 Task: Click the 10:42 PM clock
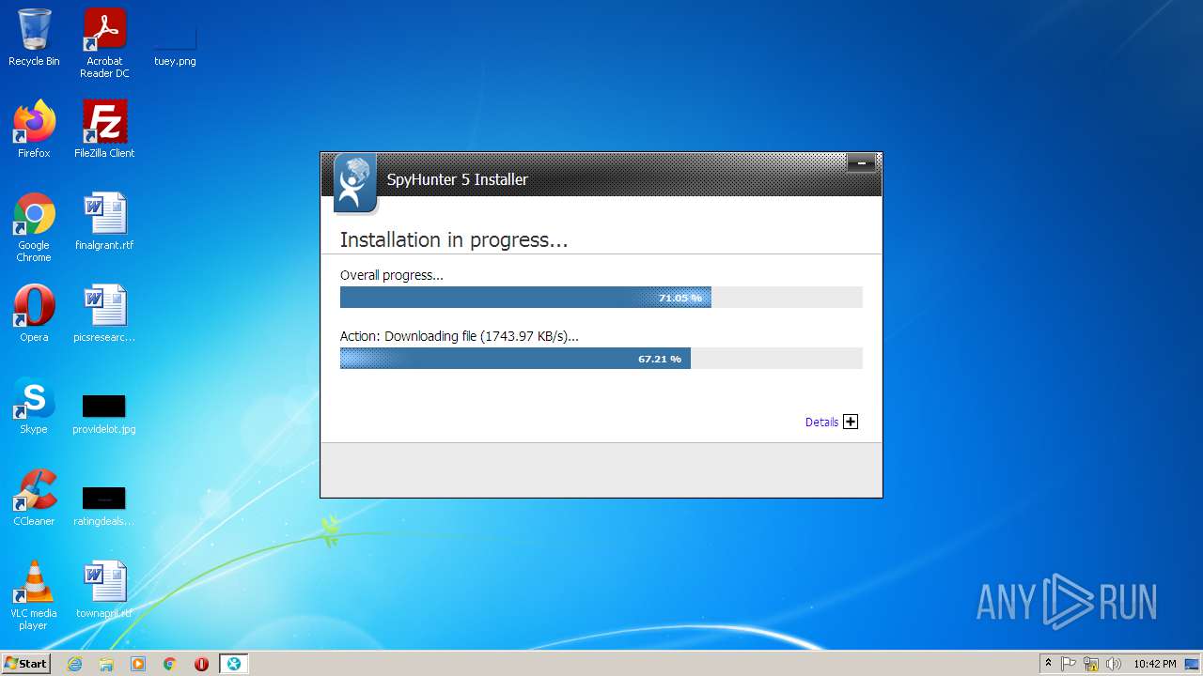pyautogui.click(x=1155, y=664)
